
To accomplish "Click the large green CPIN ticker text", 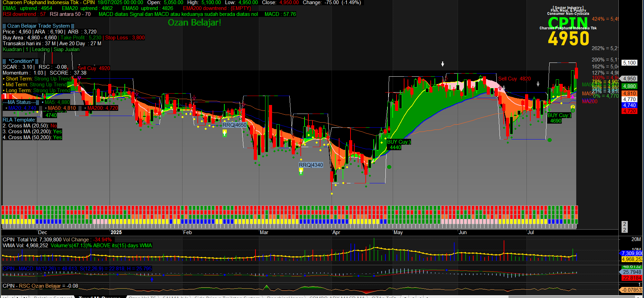I will pyautogui.click(x=568, y=22).
